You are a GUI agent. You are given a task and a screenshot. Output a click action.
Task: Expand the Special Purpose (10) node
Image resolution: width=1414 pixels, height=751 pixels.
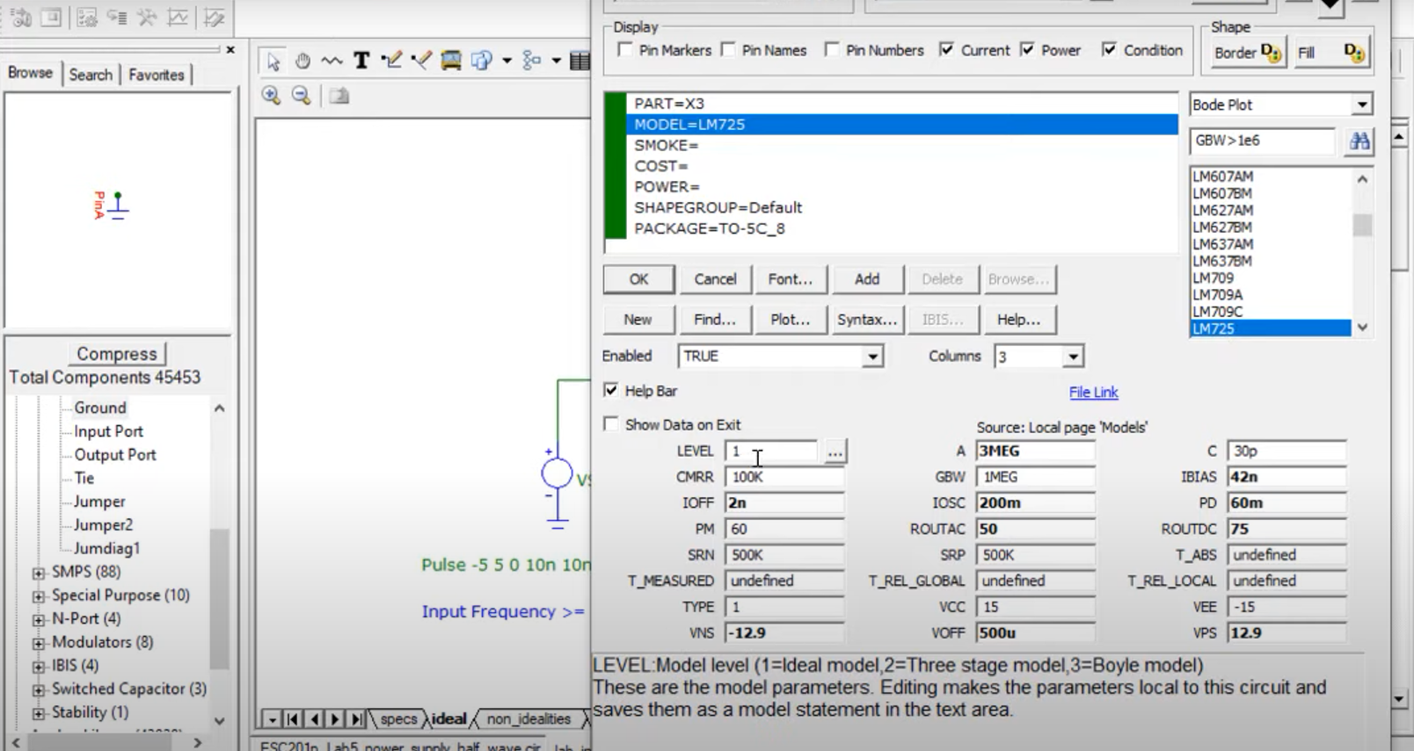tap(39, 596)
